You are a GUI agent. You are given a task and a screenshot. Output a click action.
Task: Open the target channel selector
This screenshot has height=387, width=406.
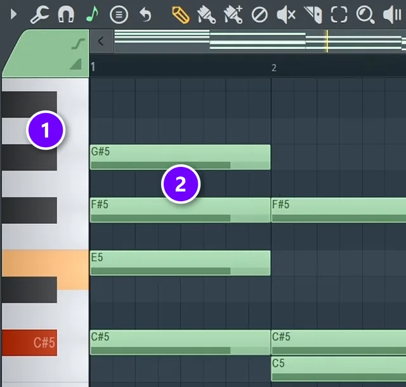point(119,15)
